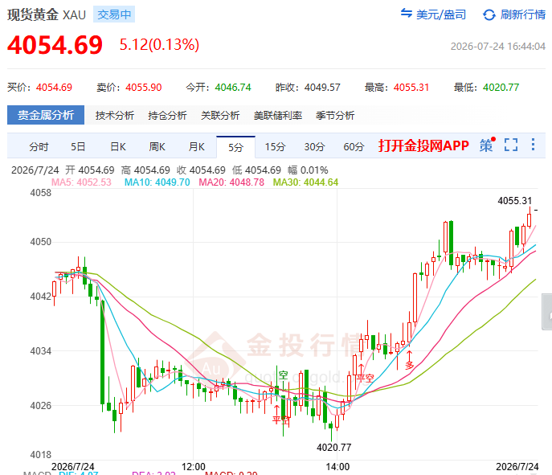Switch chart to 分时 view

point(39,146)
